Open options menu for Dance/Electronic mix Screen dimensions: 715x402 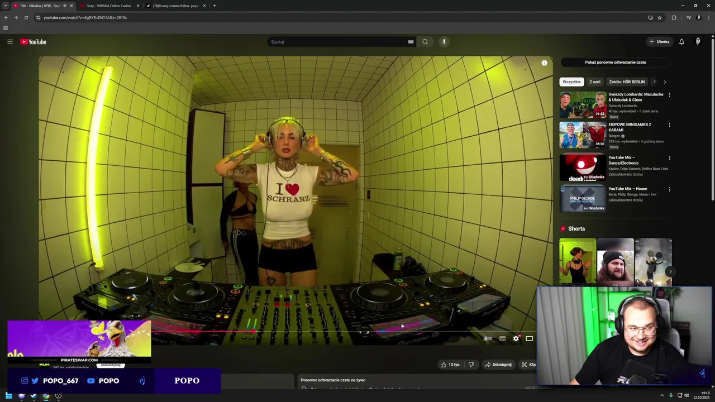coord(669,158)
